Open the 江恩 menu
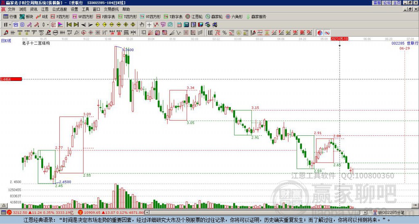The height and width of the screenshot is (224, 419). pos(45,9)
